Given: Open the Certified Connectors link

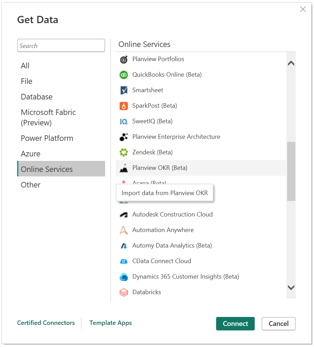Looking at the screenshot, I should [x=46, y=323].
